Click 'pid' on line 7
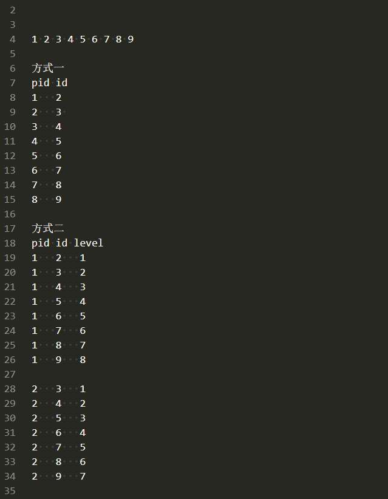Viewport: 388px width, 499px height. pos(41,83)
